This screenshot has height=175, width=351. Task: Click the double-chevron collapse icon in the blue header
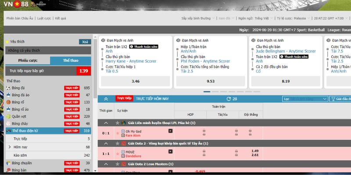click(x=106, y=99)
